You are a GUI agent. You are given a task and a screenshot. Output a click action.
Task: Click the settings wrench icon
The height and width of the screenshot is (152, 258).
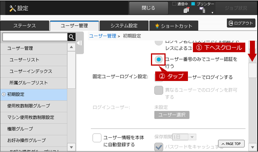[12, 8]
